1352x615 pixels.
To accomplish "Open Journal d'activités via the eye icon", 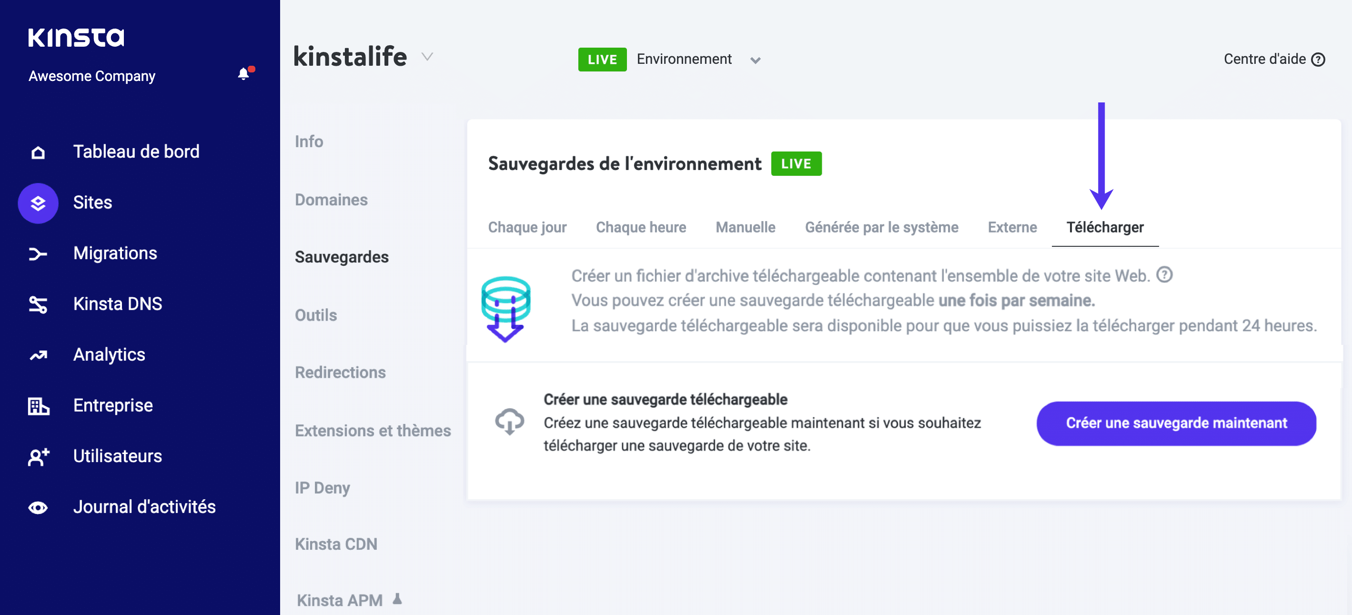I will coord(38,506).
